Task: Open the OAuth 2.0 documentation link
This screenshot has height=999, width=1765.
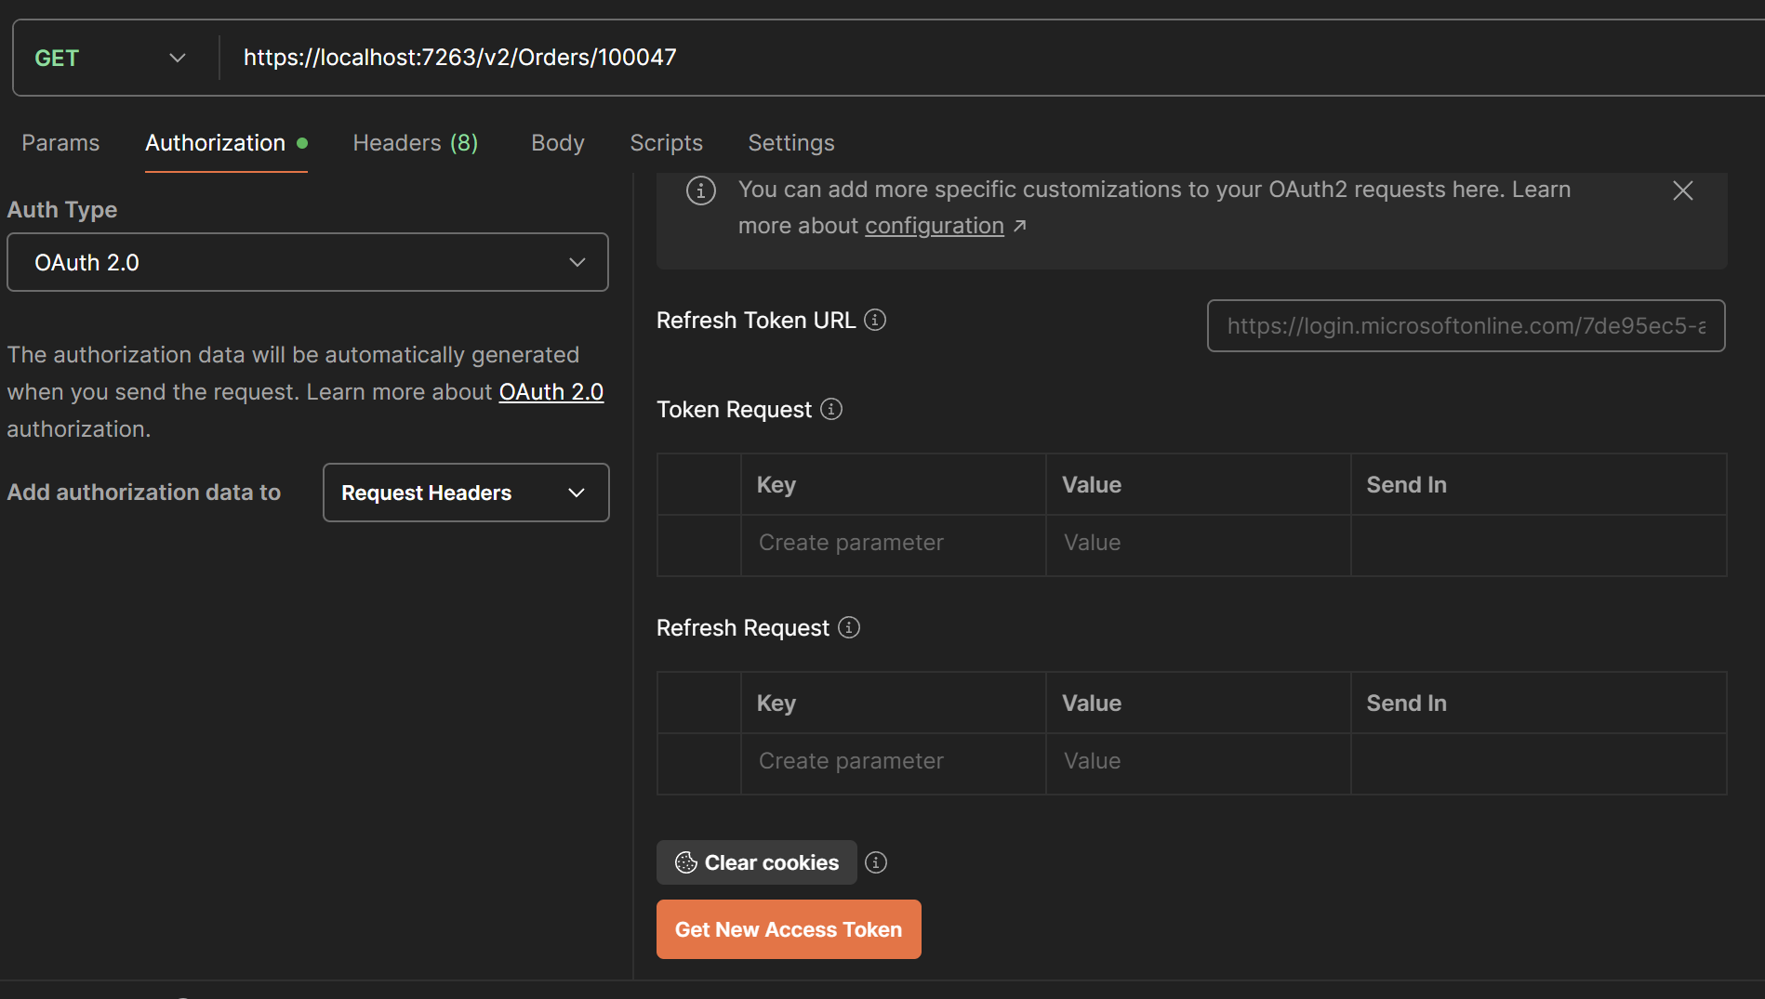Action: [x=551, y=392]
